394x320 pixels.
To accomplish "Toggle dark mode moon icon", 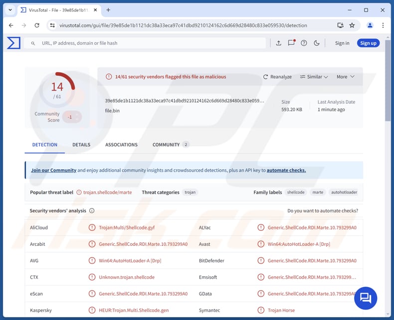I will pyautogui.click(x=317, y=43).
